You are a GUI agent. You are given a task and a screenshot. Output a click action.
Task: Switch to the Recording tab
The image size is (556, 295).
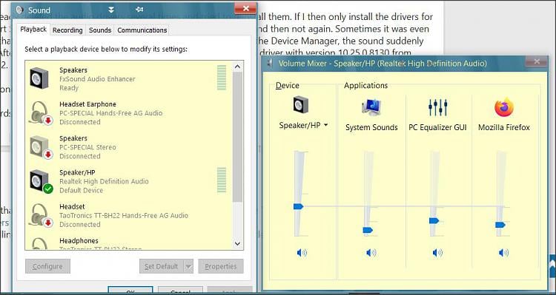tap(67, 30)
